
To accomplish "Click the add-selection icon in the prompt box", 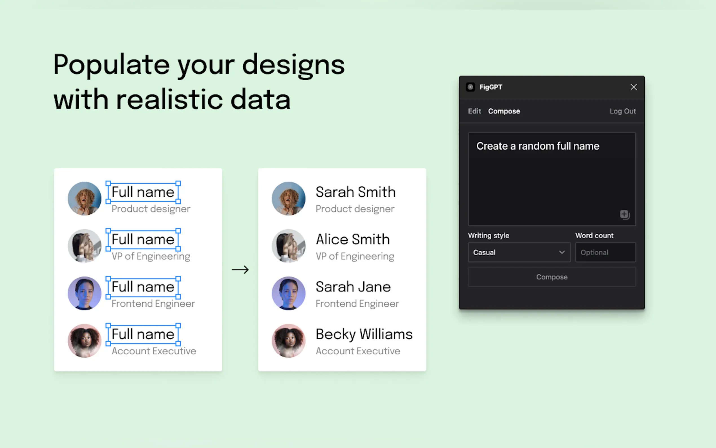I will 625,214.
